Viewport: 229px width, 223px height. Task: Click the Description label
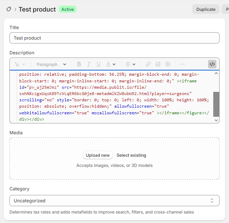(22, 53)
